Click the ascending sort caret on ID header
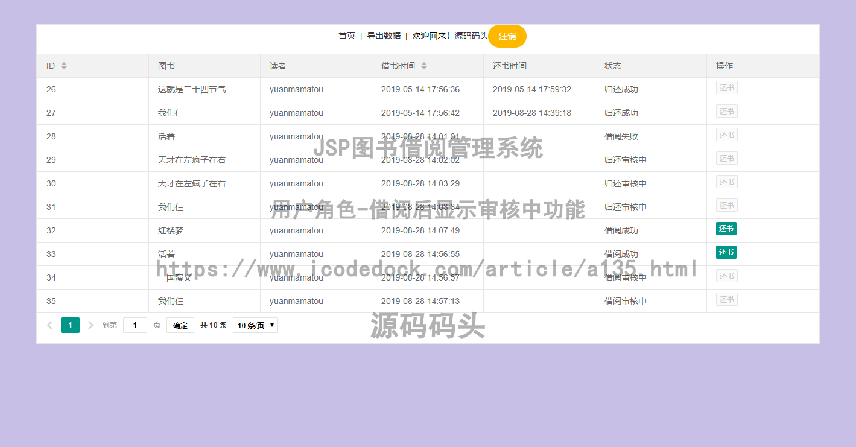Screen dimensions: 856x447 64,63
